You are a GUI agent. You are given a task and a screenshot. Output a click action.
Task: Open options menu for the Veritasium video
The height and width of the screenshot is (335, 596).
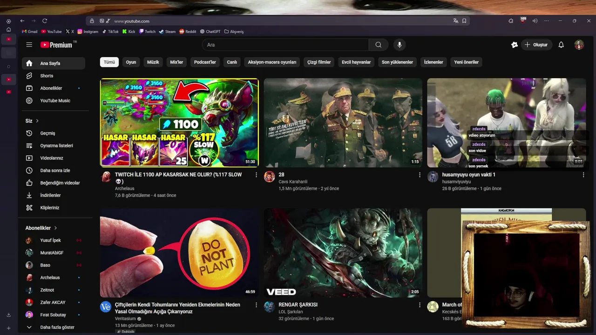pyautogui.click(x=256, y=305)
